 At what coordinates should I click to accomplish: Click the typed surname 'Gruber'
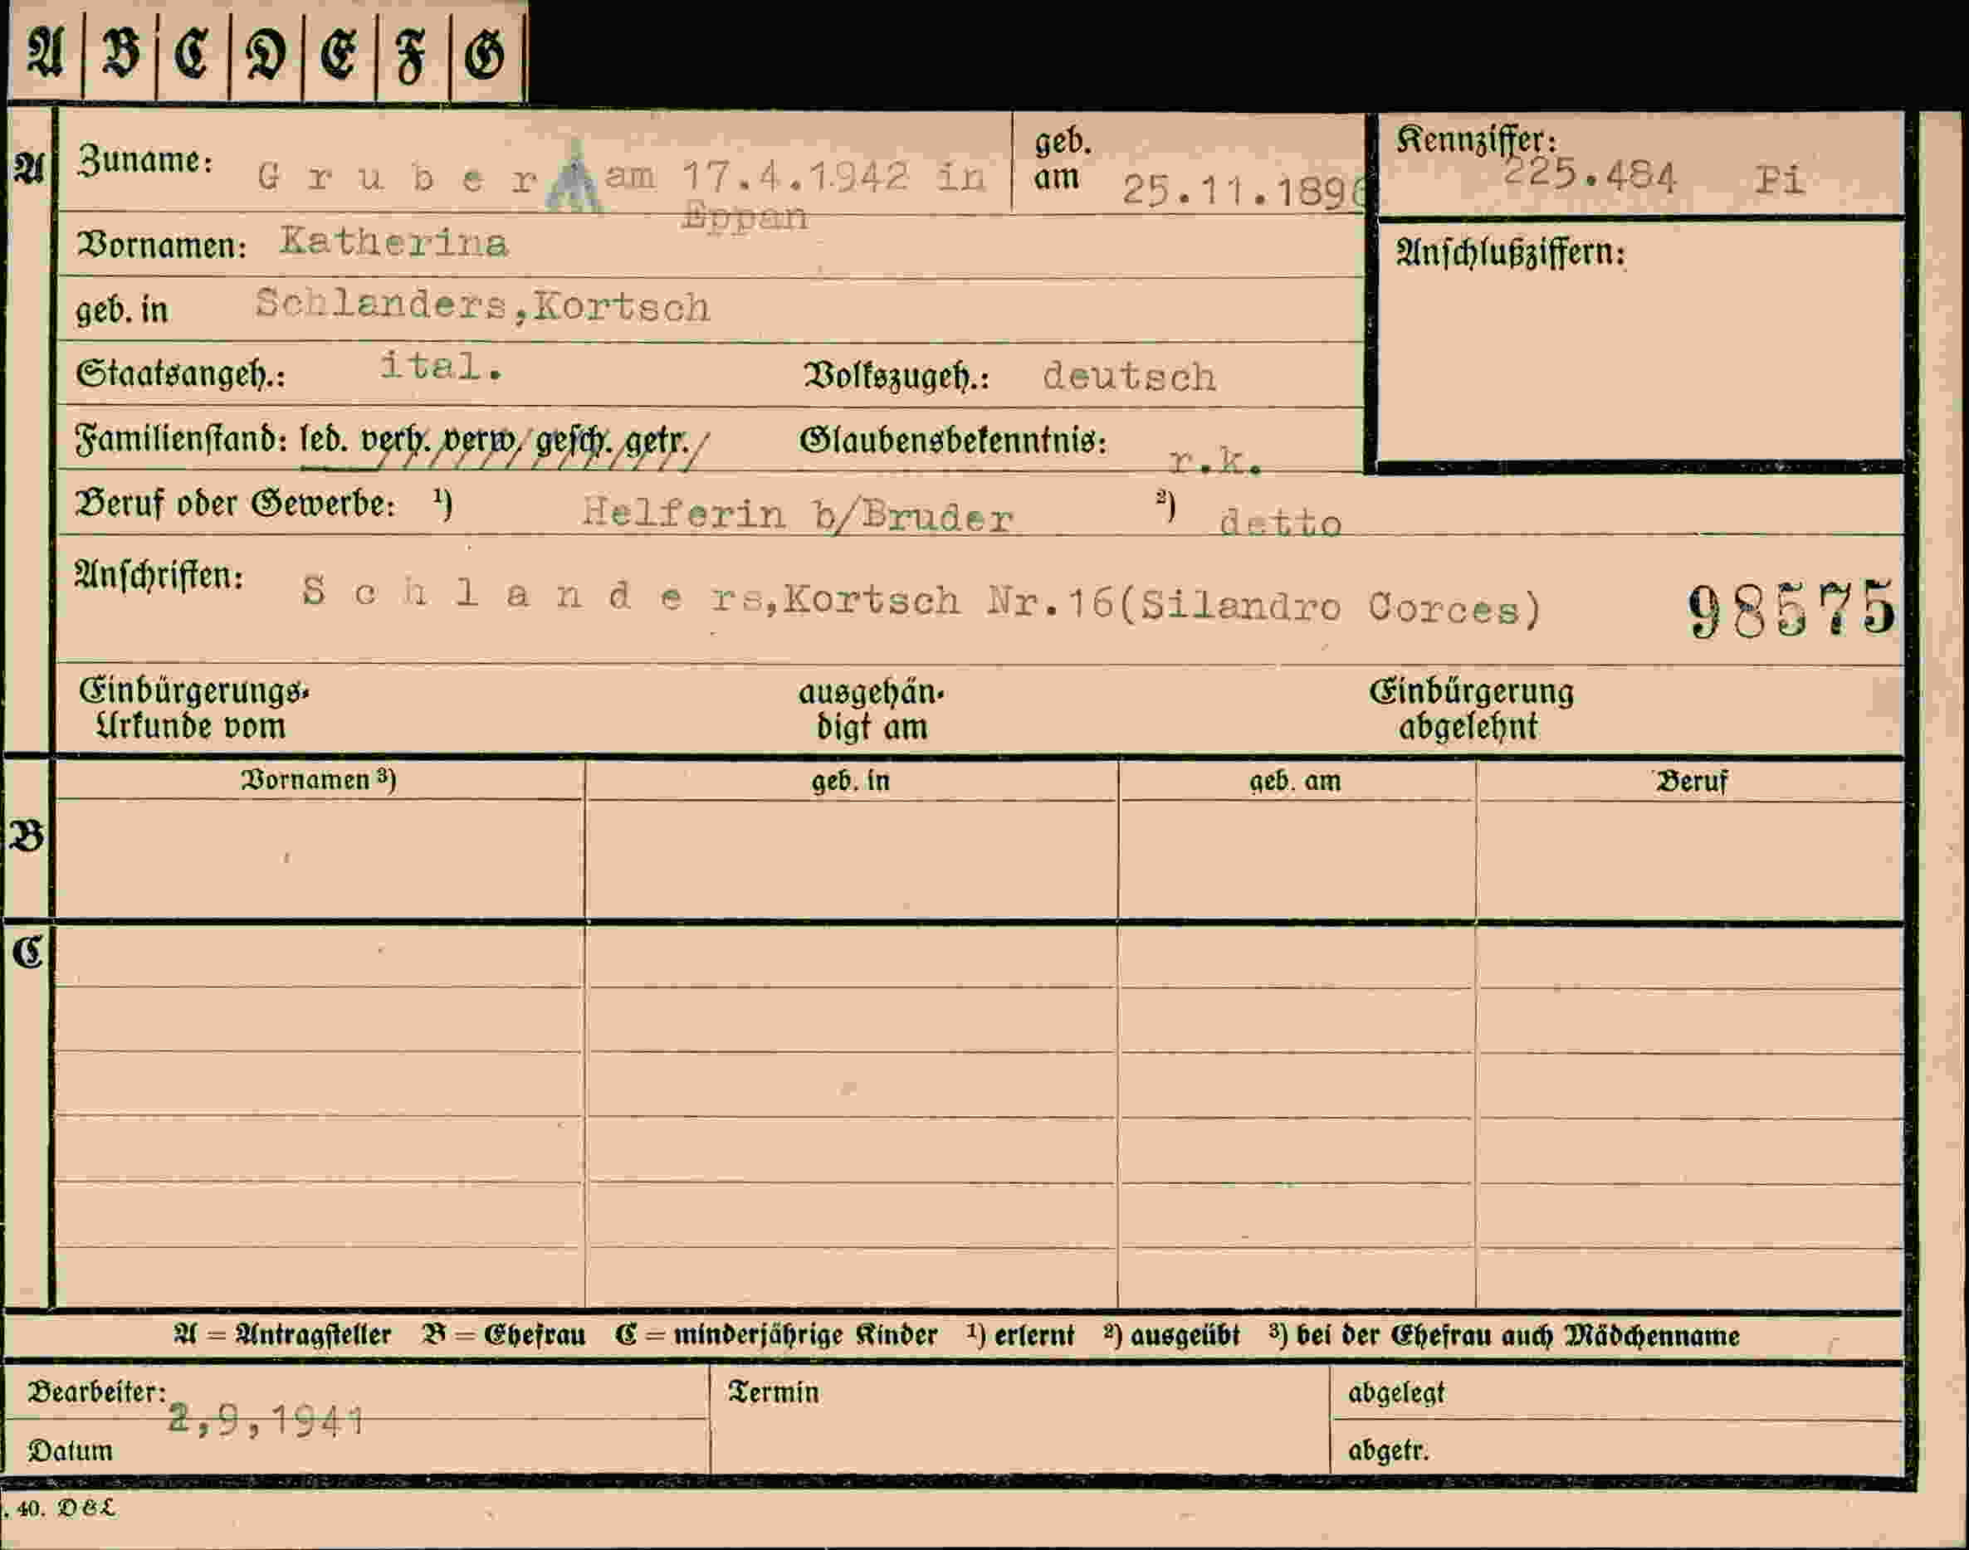(398, 178)
